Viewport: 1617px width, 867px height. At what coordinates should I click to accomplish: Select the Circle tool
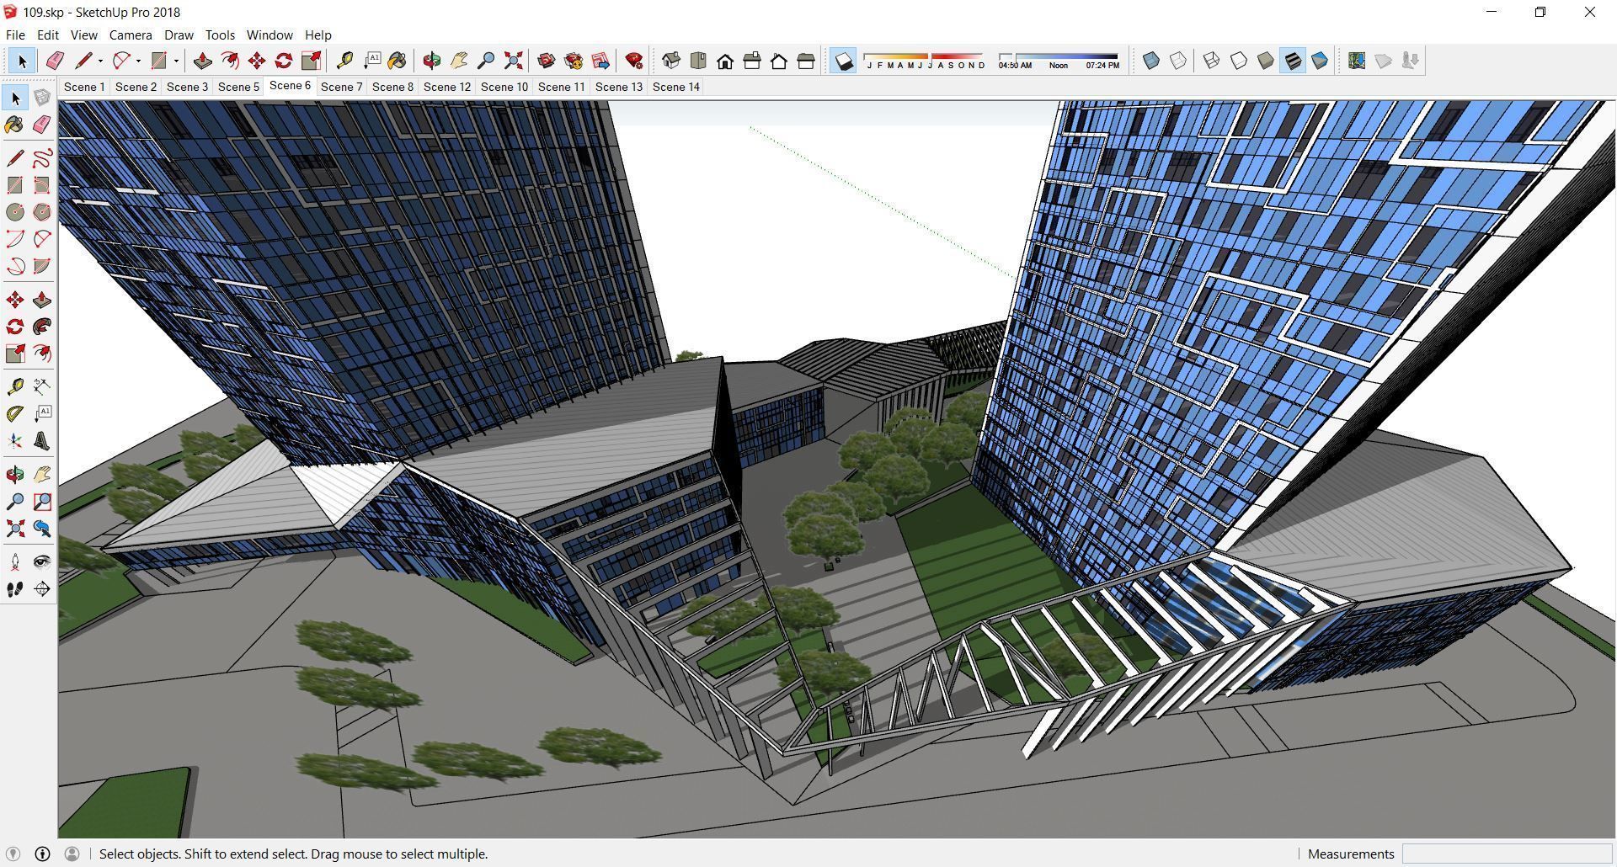click(15, 212)
